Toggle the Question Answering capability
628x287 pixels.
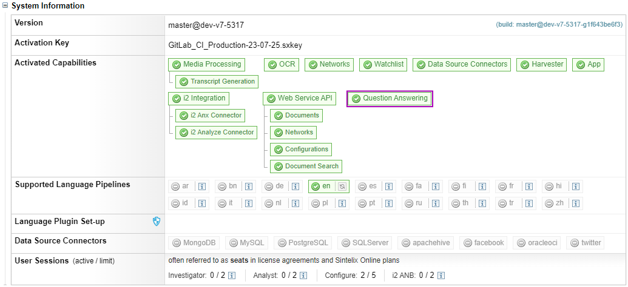pyautogui.click(x=390, y=99)
